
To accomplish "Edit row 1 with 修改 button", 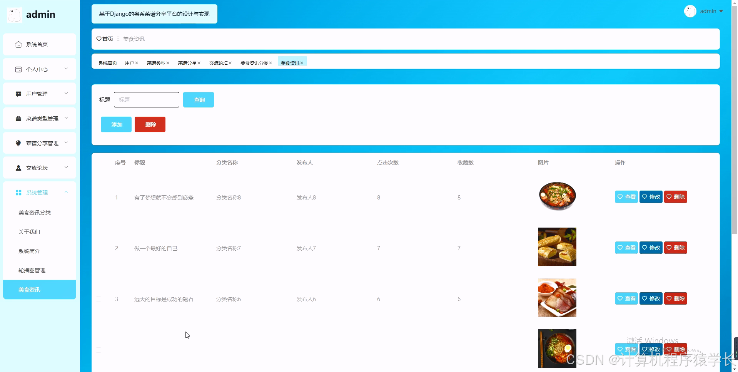I will point(651,197).
